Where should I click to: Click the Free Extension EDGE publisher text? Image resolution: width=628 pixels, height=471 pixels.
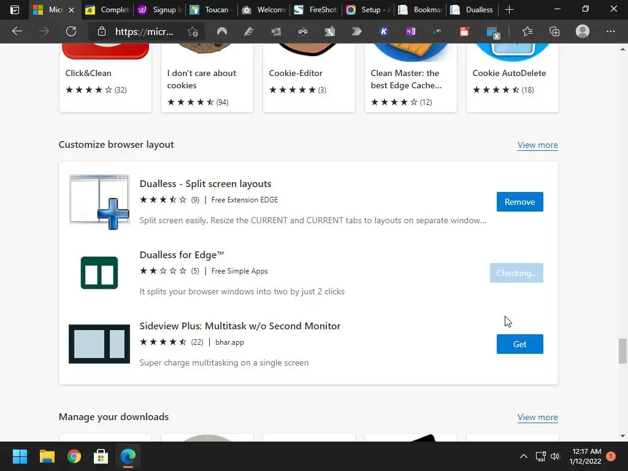pos(244,200)
